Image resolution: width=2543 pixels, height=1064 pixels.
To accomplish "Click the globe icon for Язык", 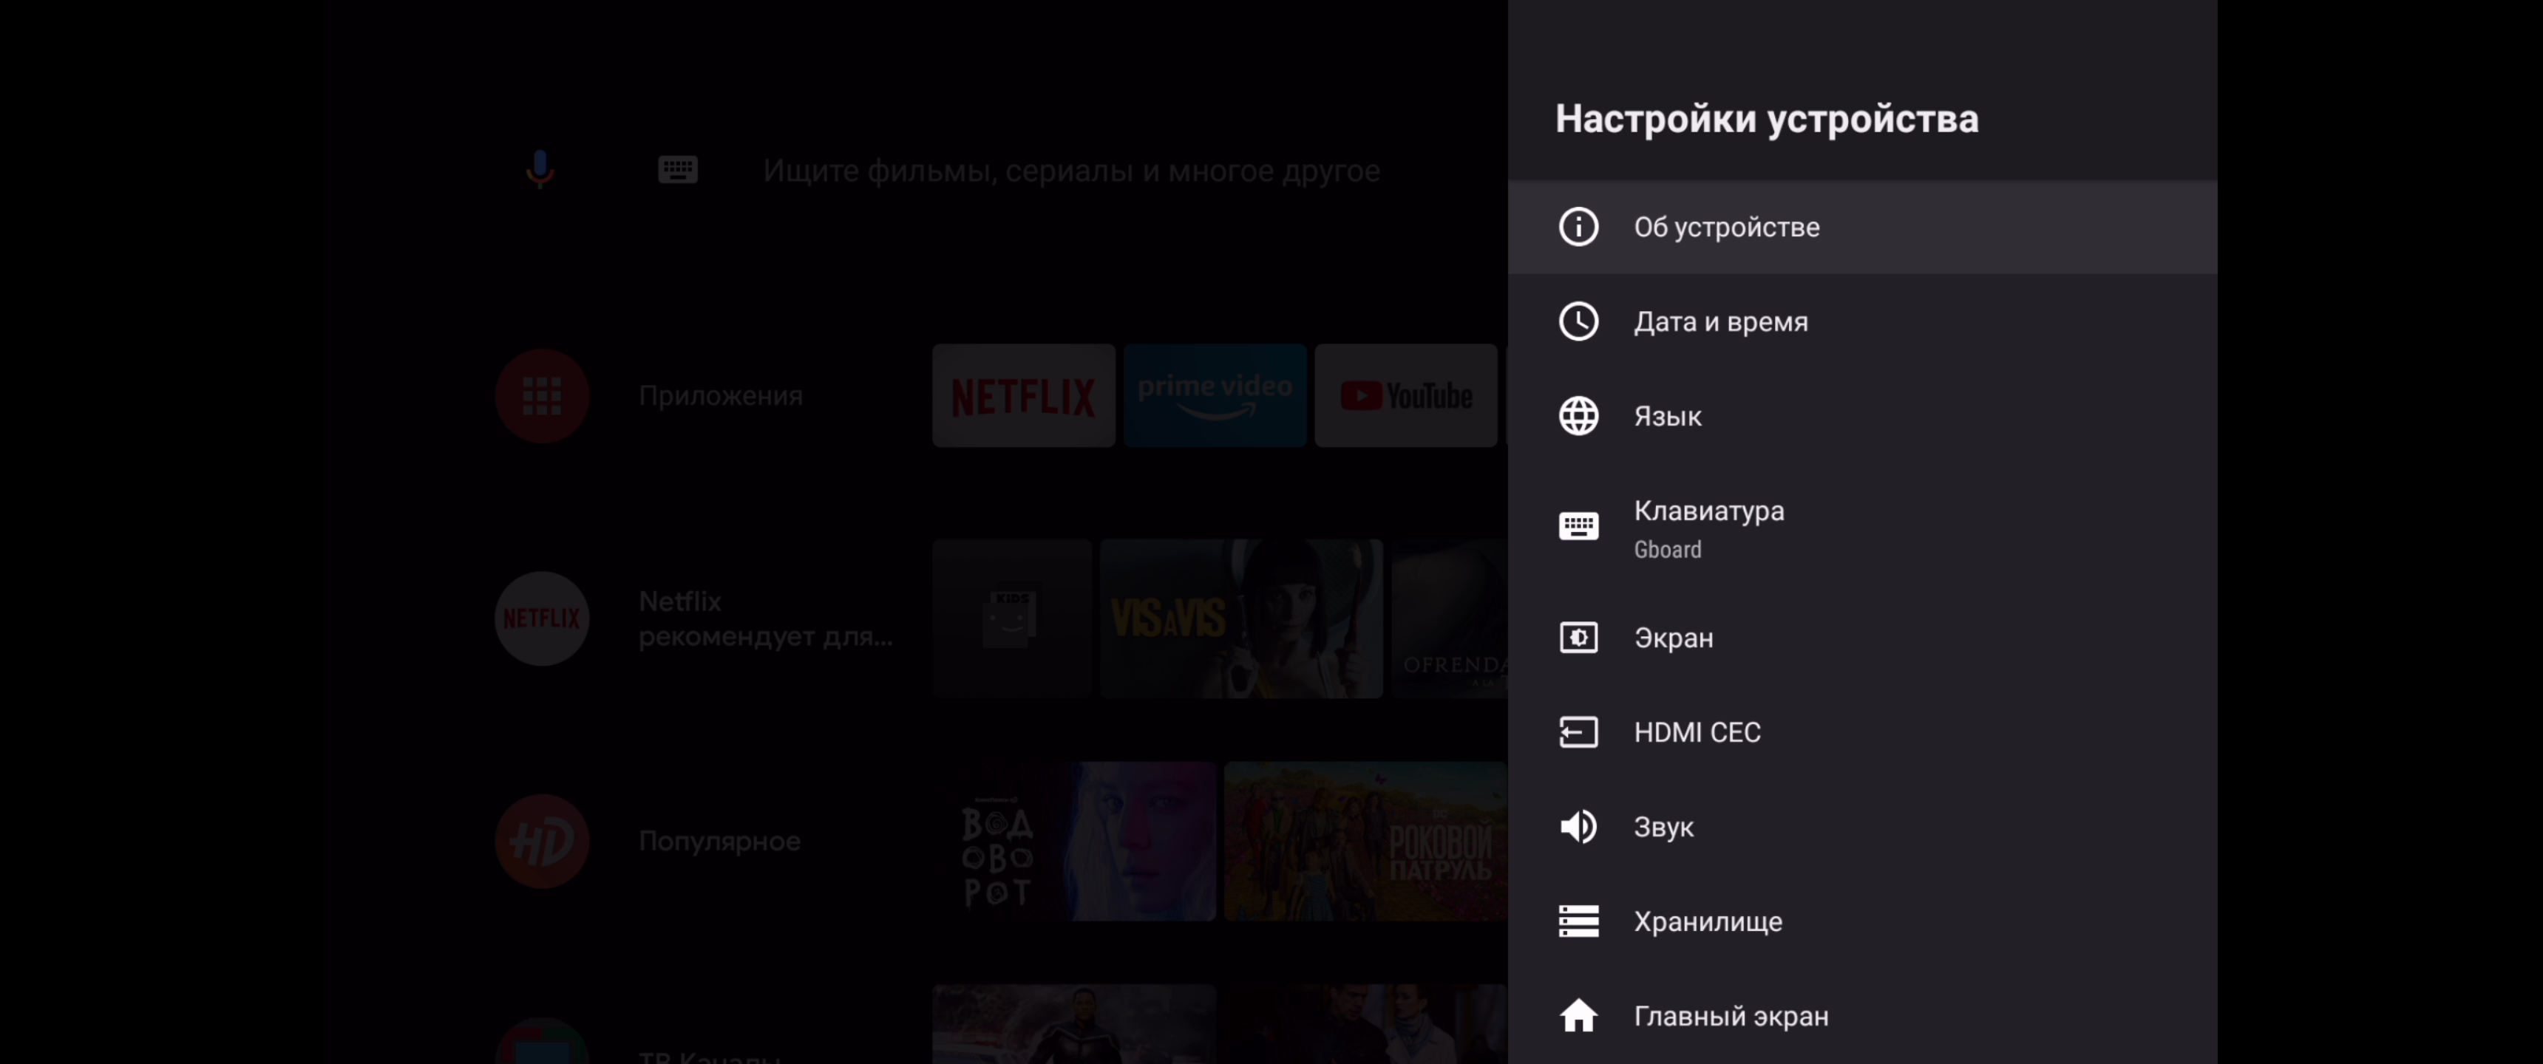I will click(x=1578, y=415).
